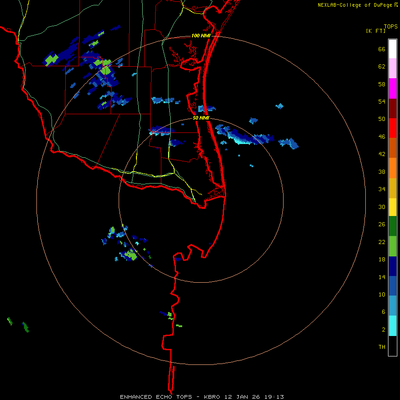Viewport: 400px width, 400px height.
Task: Click the NEXLAB-College of DuPage credit text
Action: (355, 5)
